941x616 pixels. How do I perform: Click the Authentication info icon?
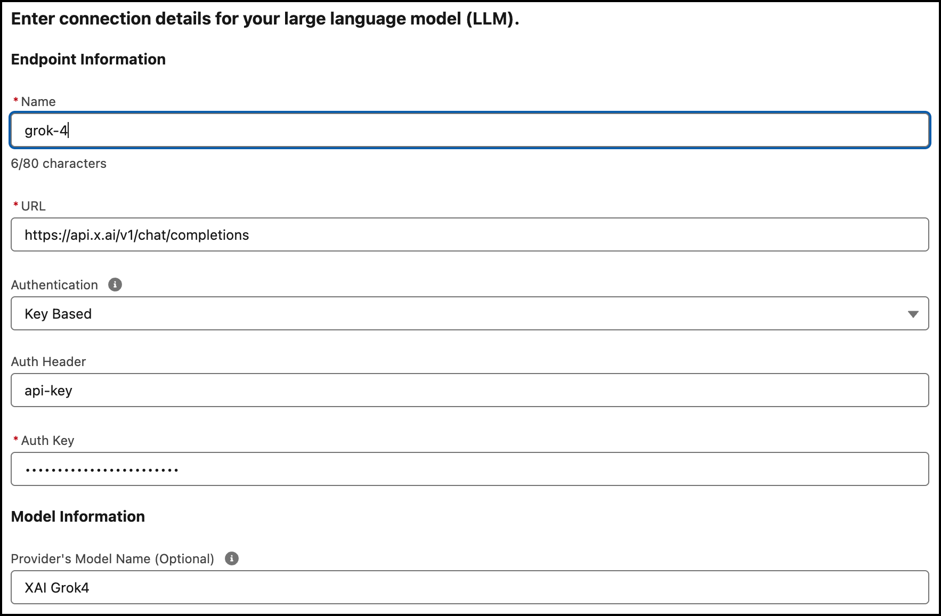click(115, 285)
